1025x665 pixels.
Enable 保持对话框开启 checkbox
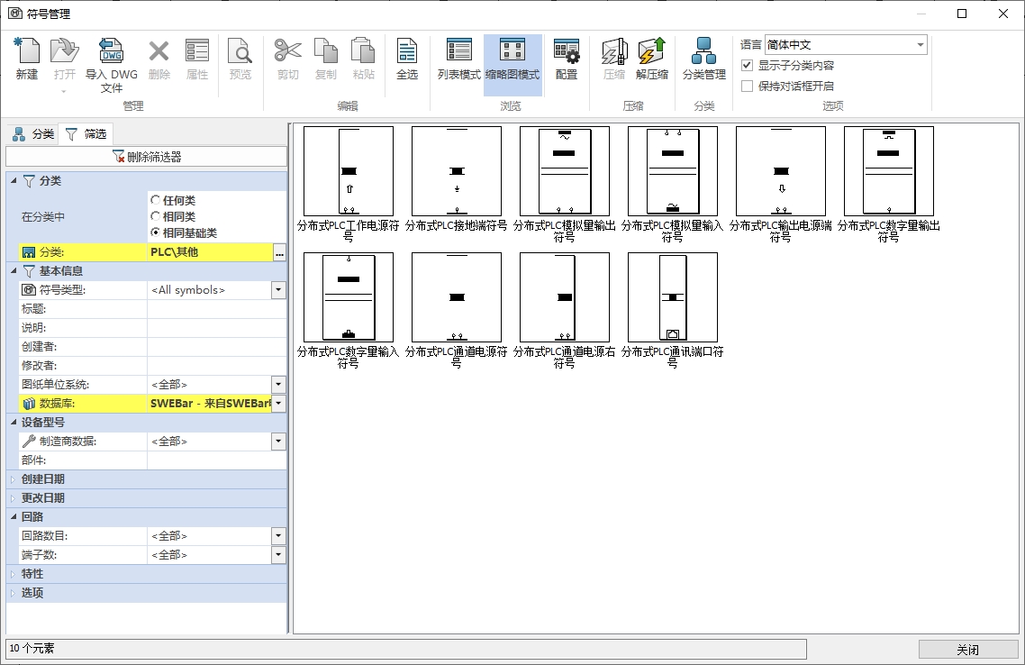747,87
